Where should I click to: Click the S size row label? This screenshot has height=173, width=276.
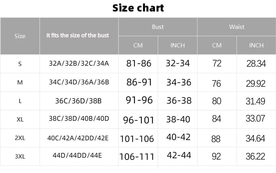click(x=20, y=64)
